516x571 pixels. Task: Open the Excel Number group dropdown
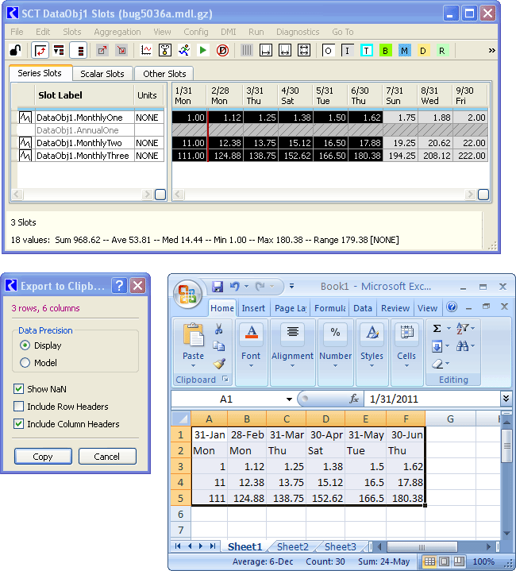(335, 366)
